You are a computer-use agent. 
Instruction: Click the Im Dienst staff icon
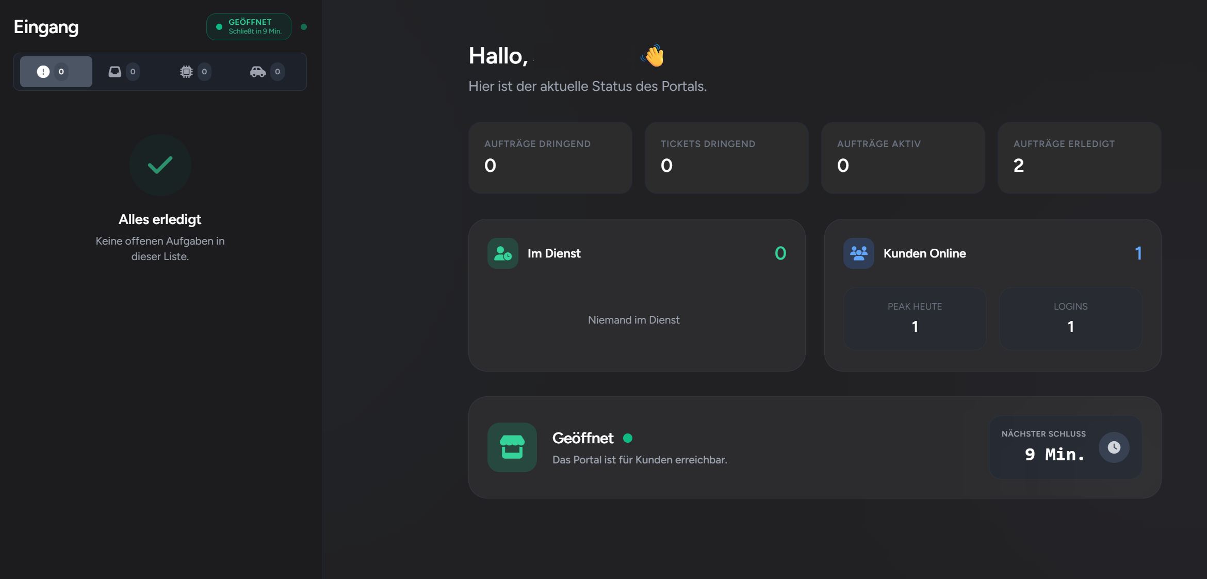502,253
